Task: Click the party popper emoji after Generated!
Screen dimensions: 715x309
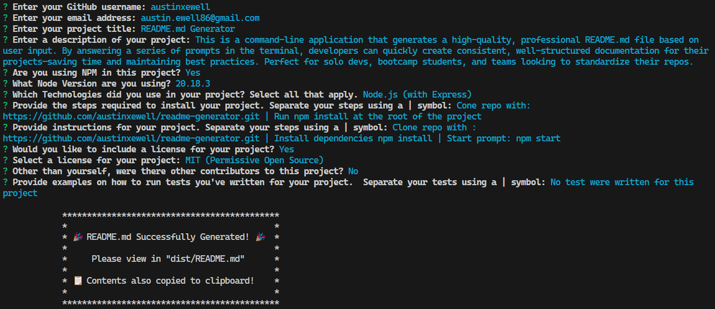Action: click(260, 237)
